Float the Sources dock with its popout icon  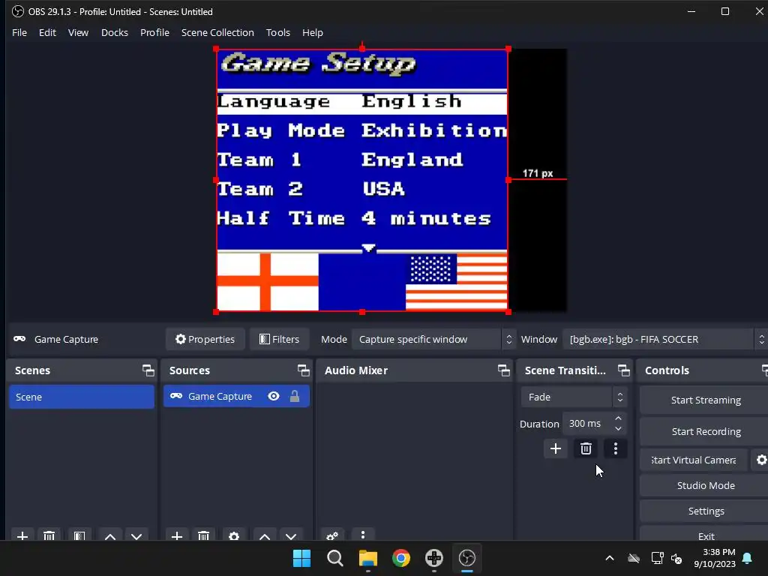coord(303,370)
